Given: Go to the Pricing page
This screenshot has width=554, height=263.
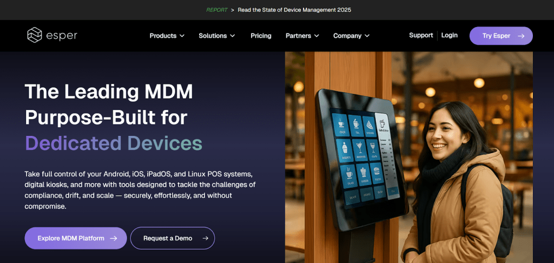Looking at the screenshot, I should 261,36.
